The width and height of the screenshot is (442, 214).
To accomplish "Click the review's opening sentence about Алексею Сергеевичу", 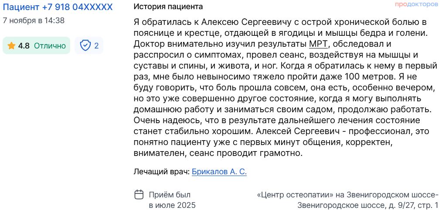I will point(279,22).
